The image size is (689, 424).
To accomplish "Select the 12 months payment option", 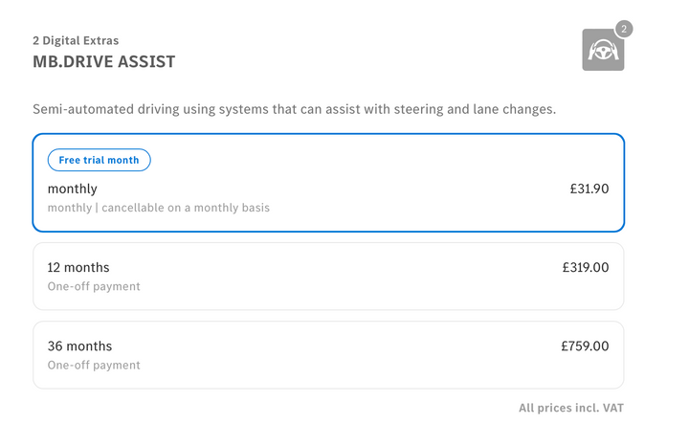I will tap(328, 277).
